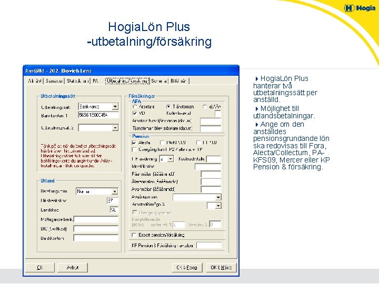379x284 pixels.
Task: Open the Avgångsorsak dropdown
Action: point(218,197)
